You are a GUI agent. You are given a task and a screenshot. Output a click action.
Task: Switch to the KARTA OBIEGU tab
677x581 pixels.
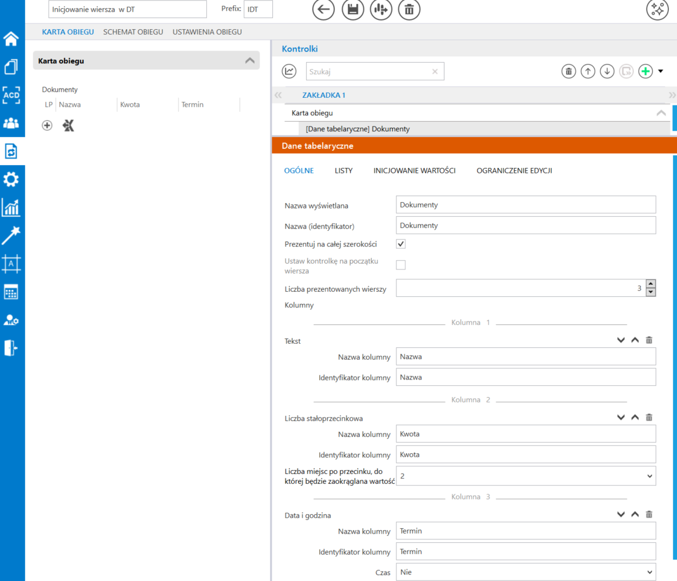(68, 32)
